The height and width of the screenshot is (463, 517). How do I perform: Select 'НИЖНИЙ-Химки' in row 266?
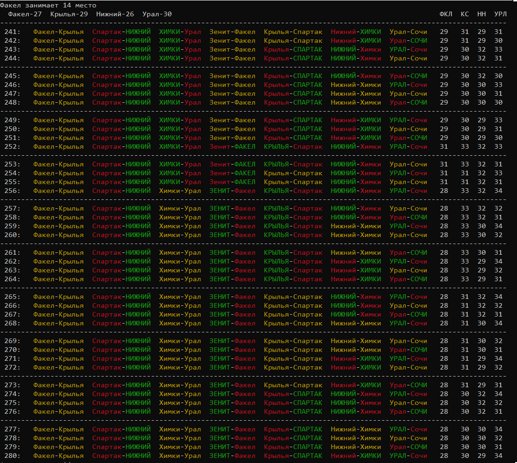pyautogui.click(x=356, y=305)
